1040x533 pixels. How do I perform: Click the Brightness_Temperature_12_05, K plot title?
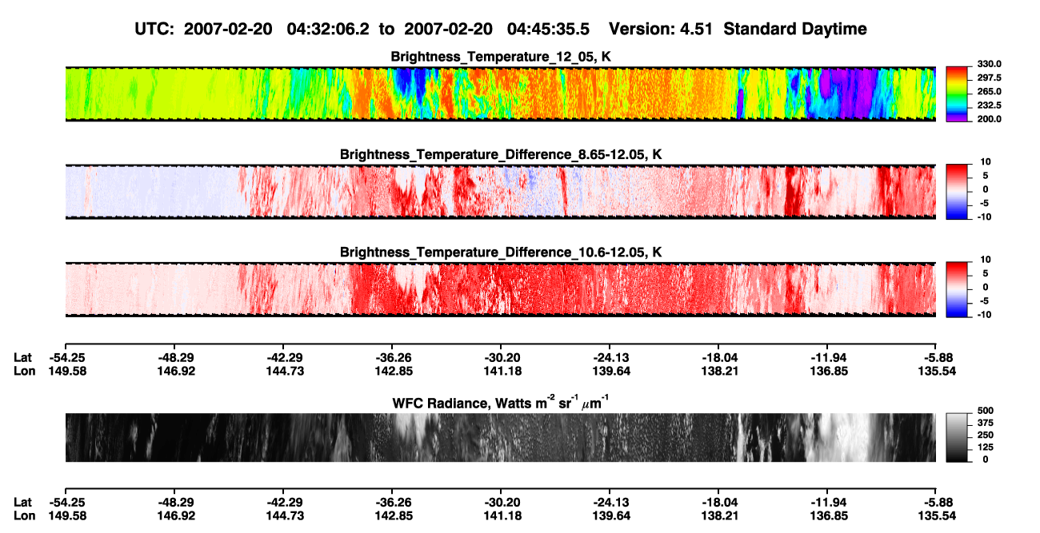[501, 57]
